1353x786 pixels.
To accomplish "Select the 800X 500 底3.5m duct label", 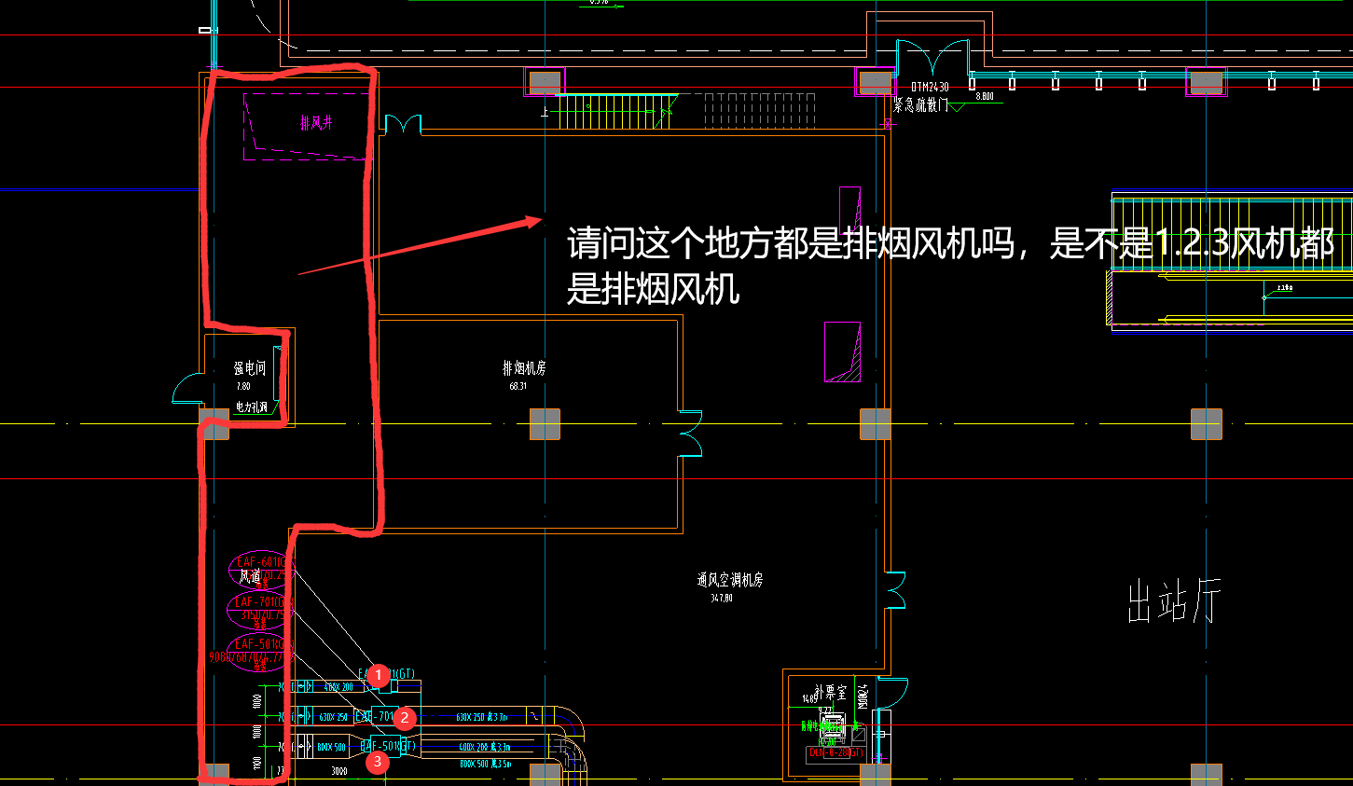I will coord(485,764).
